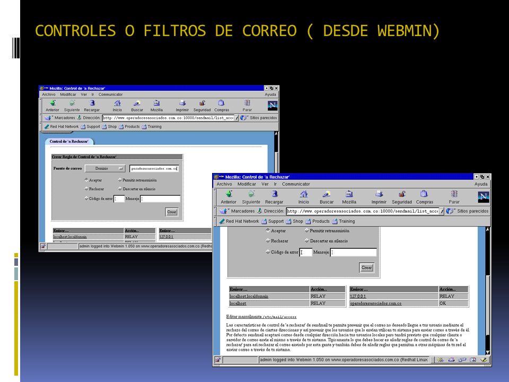Viewport: 509px width, 382px height.
Task: Open Communicator menu in front window
Action: coord(296,184)
